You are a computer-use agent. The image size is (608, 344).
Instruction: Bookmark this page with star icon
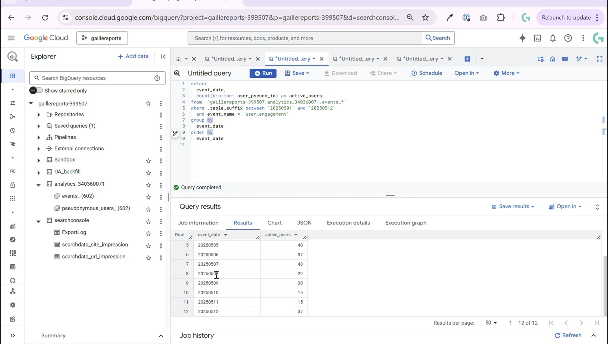tap(425, 18)
